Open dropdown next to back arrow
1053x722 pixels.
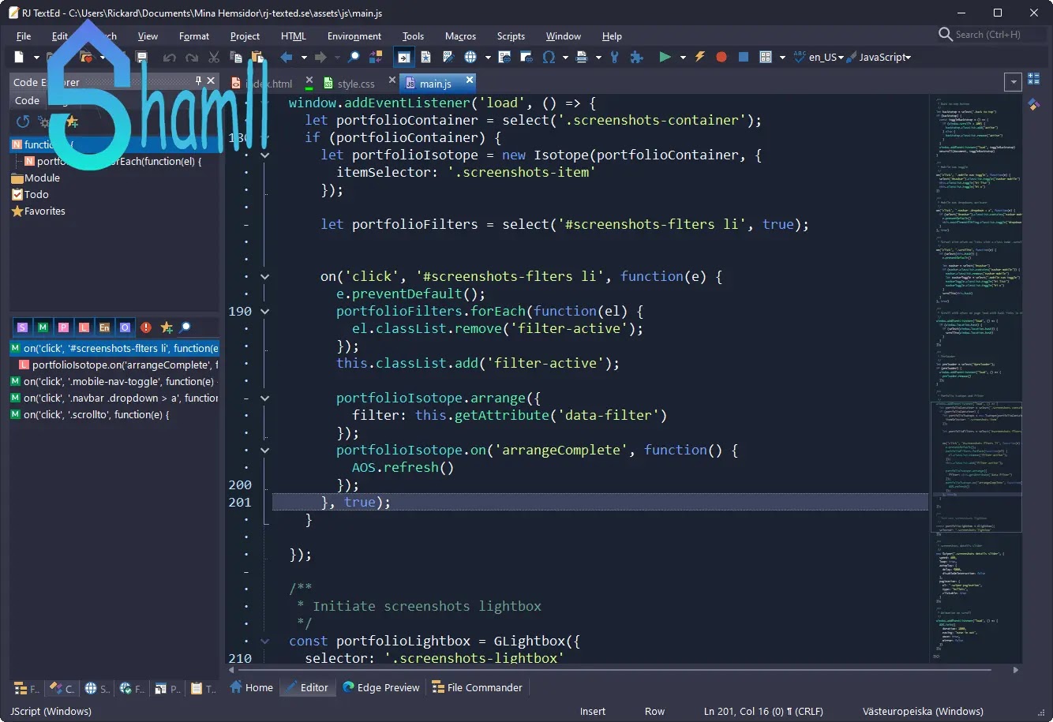(x=304, y=58)
